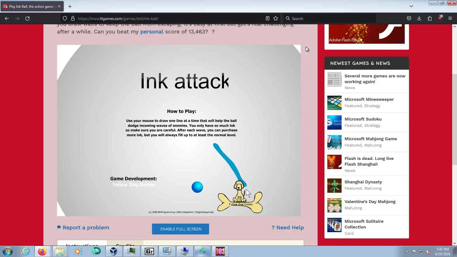Image resolution: width=457 pixels, height=257 pixels.
Task: Open the Windows Start button
Action: click(8, 252)
